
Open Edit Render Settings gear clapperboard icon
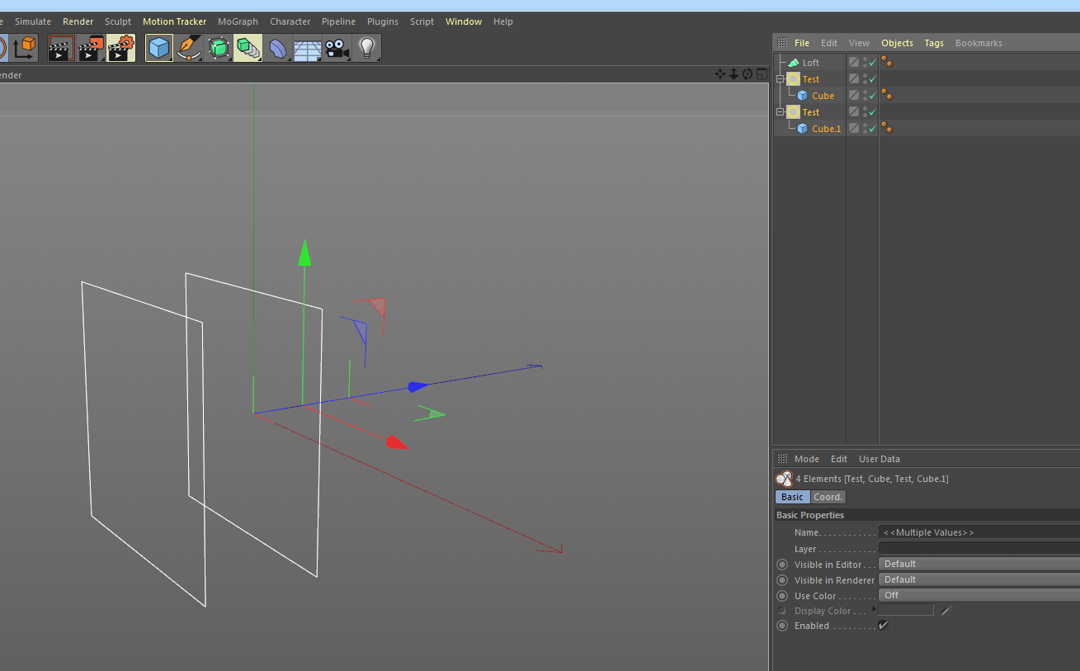[120, 48]
